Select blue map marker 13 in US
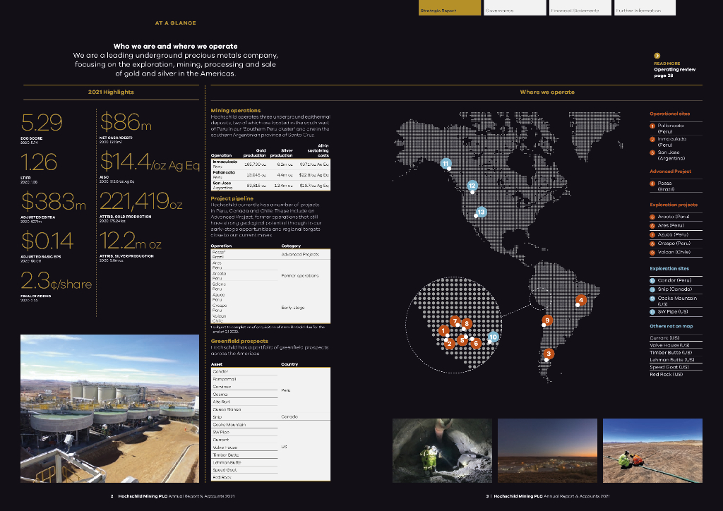The image size is (723, 511). (481, 211)
